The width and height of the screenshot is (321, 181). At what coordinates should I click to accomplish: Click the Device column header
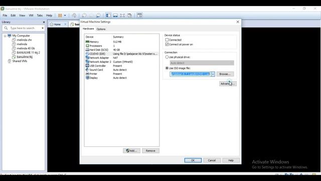[89, 37]
